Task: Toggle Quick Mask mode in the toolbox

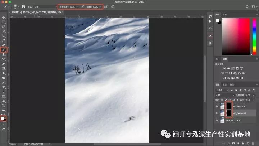Action: (x=3, y=125)
